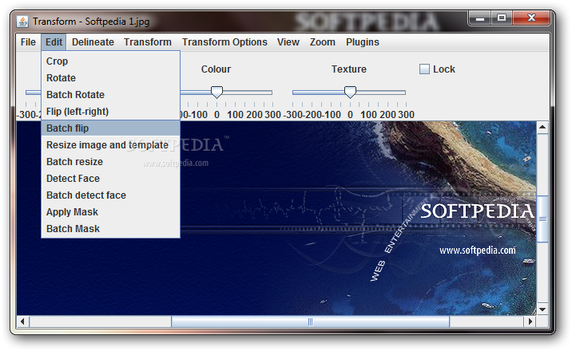The height and width of the screenshot is (351, 572).
Task: Choose Batch detect face entry
Action: [x=111, y=195]
